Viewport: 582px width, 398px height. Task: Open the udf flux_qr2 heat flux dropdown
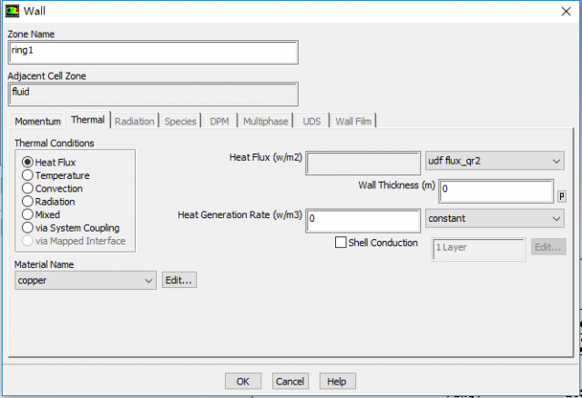tap(495, 161)
